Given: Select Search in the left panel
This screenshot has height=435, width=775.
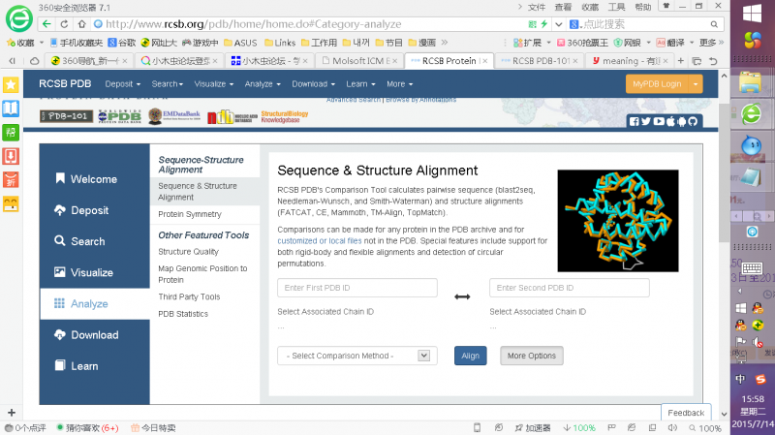Looking at the screenshot, I should coord(94,241).
